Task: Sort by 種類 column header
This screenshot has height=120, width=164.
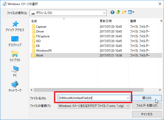Action: [143, 21]
